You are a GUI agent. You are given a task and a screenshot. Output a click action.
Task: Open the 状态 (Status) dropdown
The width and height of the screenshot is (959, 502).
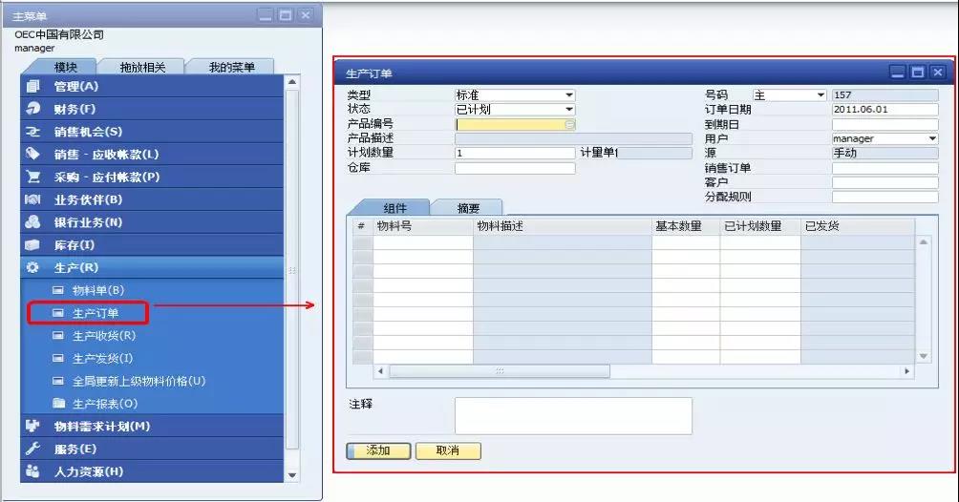pos(569,110)
